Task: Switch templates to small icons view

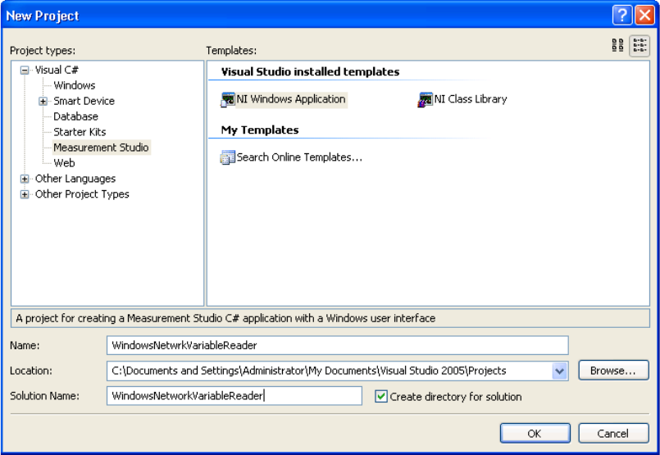Action: [x=640, y=45]
